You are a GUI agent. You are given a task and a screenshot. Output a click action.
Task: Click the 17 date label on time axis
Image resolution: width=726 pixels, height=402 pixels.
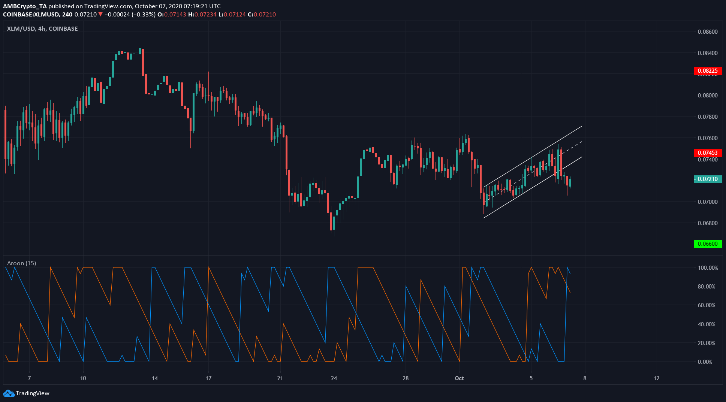pos(208,378)
